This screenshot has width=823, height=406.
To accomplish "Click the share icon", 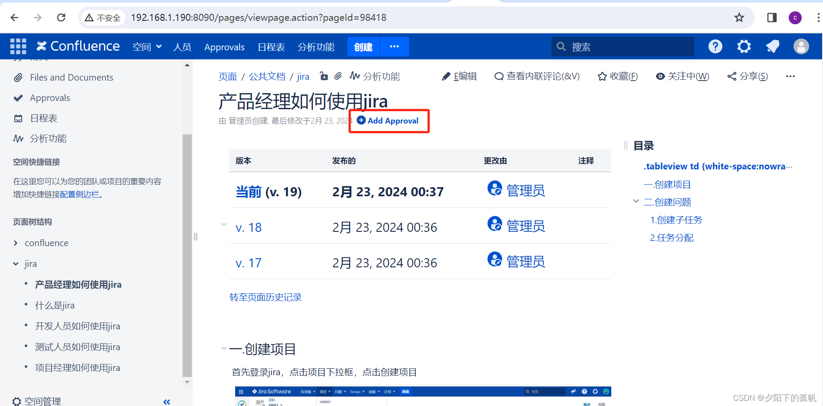I will (x=732, y=76).
